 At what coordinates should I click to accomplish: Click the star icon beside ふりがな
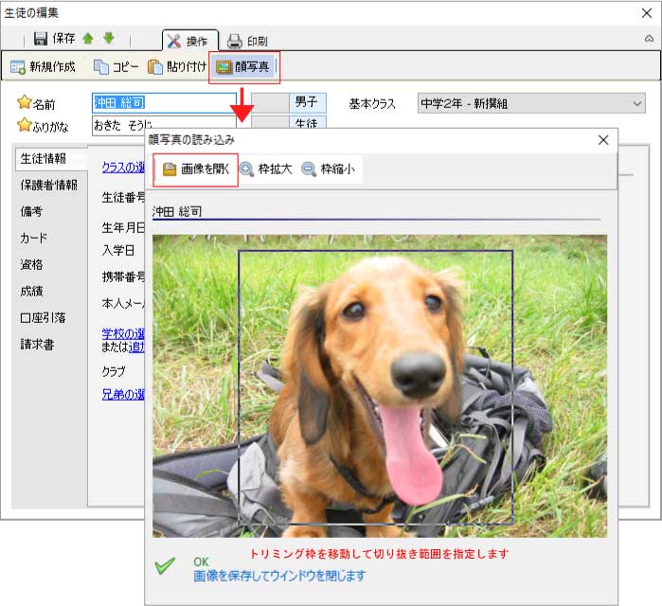pyautogui.click(x=25, y=124)
